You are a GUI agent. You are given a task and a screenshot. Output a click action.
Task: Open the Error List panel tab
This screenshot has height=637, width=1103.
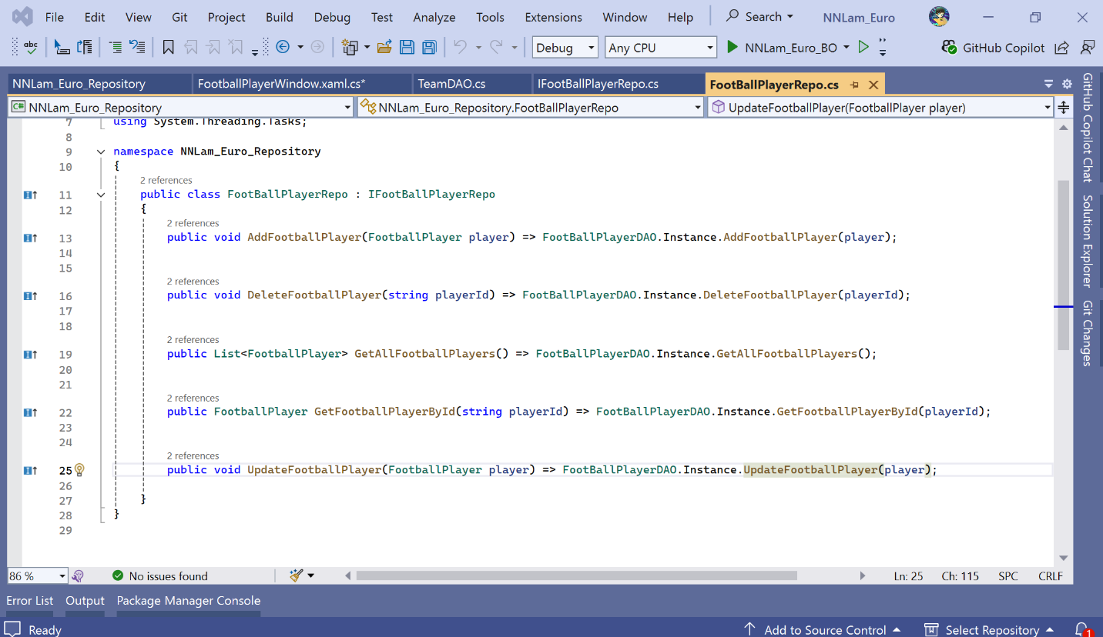[30, 601]
